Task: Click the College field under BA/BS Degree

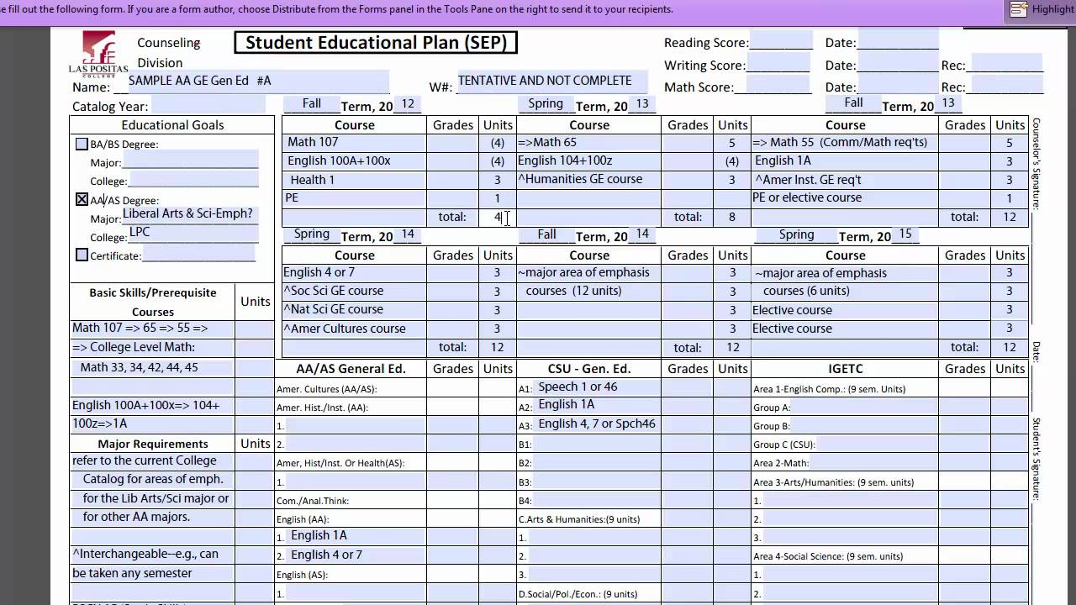Action: (193, 179)
